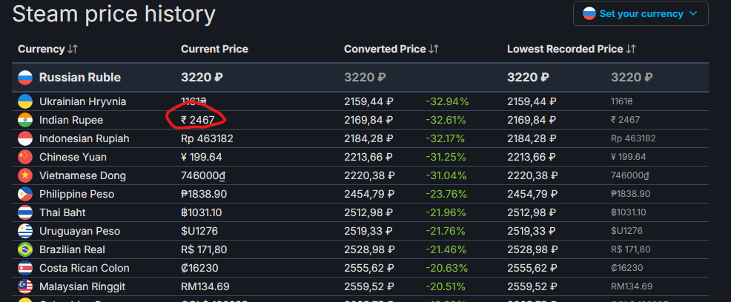Click the ₡16230 current price
Viewport: 731px width, 302px height.
[199, 268]
